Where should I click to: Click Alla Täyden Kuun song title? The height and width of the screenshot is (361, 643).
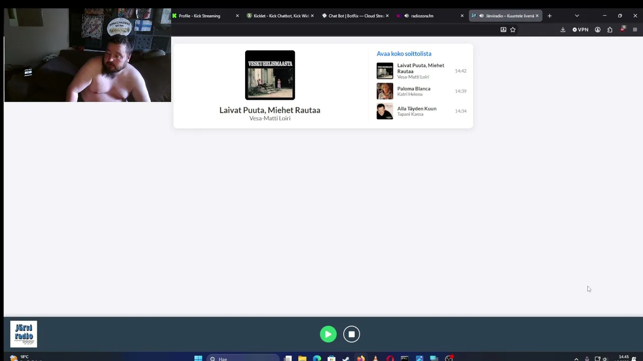click(x=417, y=108)
